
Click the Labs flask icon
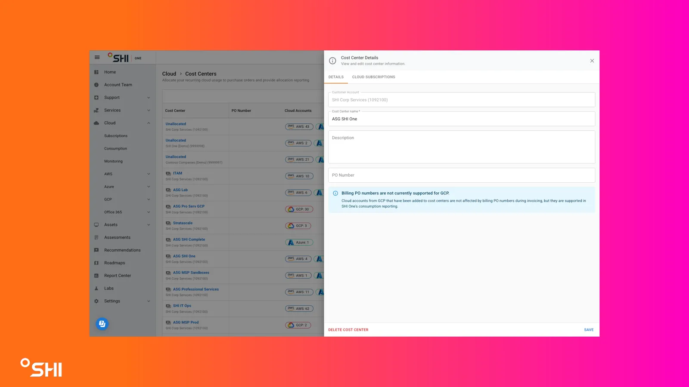click(x=96, y=289)
